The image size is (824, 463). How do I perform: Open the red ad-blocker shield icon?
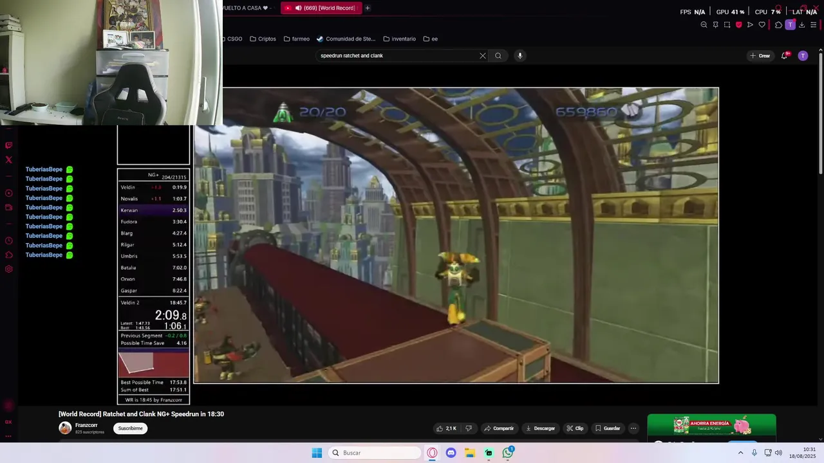pyautogui.click(x=738, y=24)
